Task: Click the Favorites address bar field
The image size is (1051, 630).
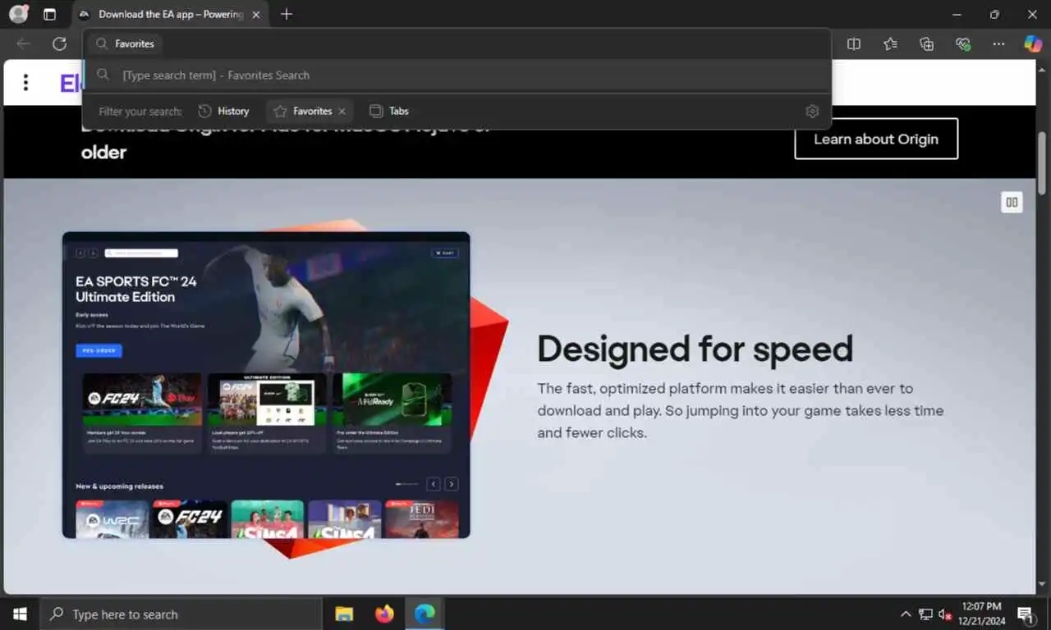Action: tap(457, 43)
